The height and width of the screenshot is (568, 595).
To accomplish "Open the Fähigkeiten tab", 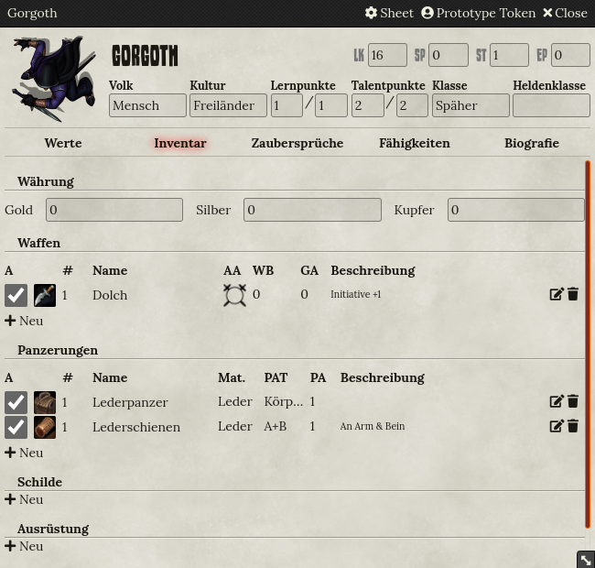I will coord(415,143).
